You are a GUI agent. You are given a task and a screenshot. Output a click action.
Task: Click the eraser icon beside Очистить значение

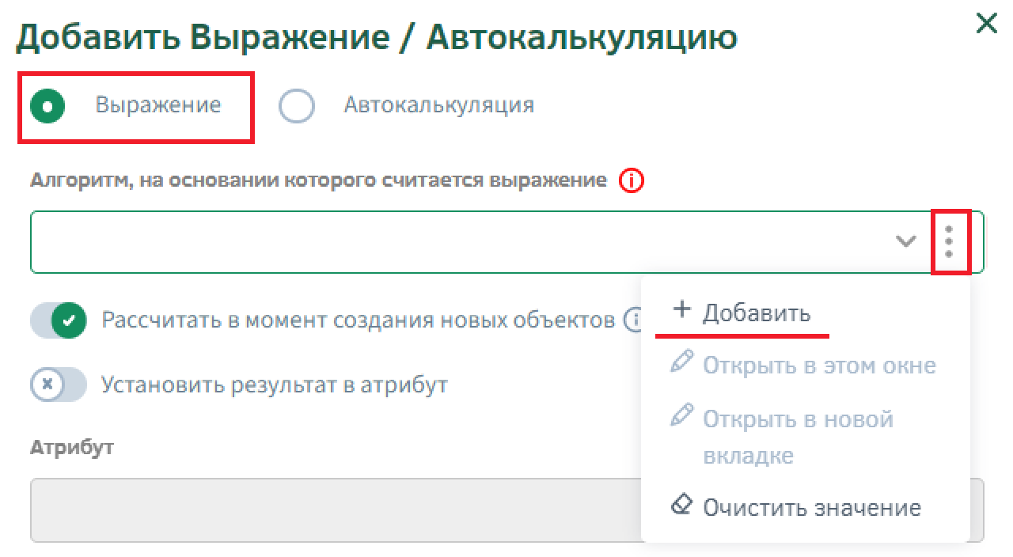681,506
